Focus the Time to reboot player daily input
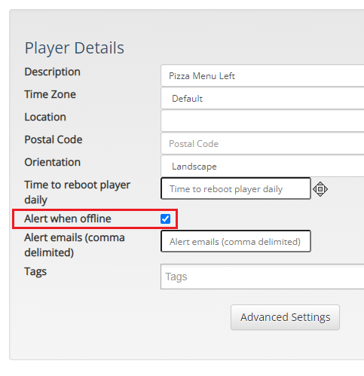The height and width of the screenshot is (376, 364). pos(236,188)
